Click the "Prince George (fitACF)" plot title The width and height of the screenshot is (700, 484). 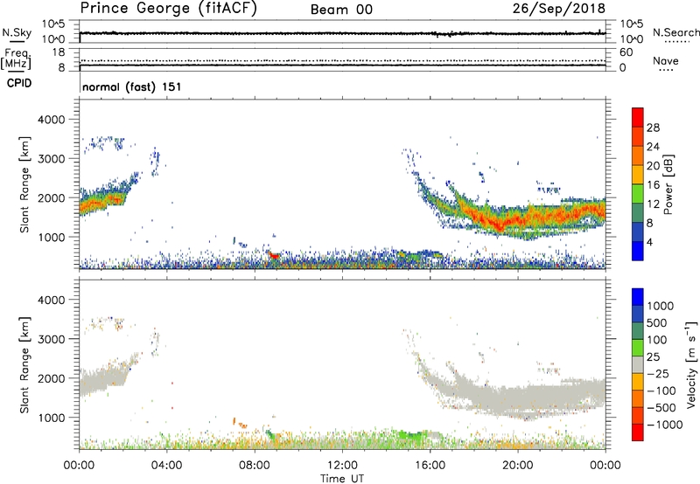click(168, 9)
